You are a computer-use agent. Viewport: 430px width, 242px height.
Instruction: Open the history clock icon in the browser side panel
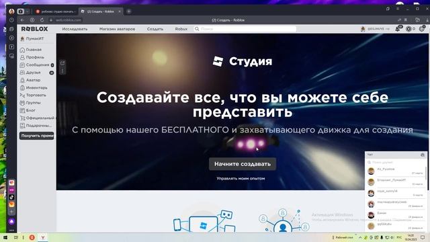(11, 20)
